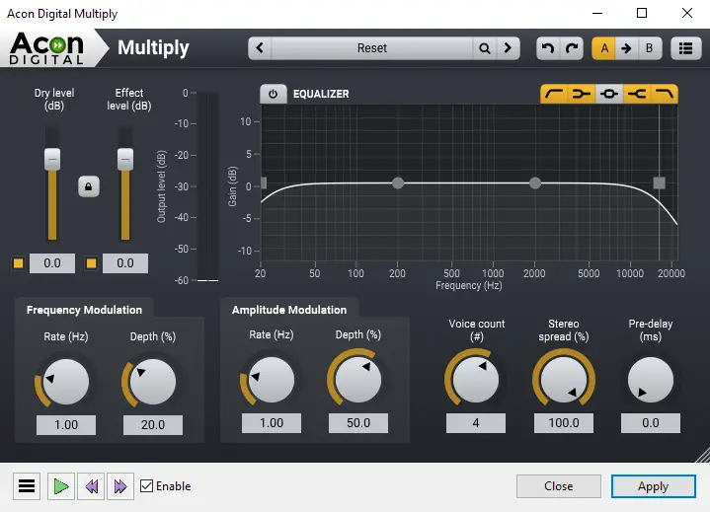Open the Reset preset name field
710x512 pixels.
coord(372,48)
